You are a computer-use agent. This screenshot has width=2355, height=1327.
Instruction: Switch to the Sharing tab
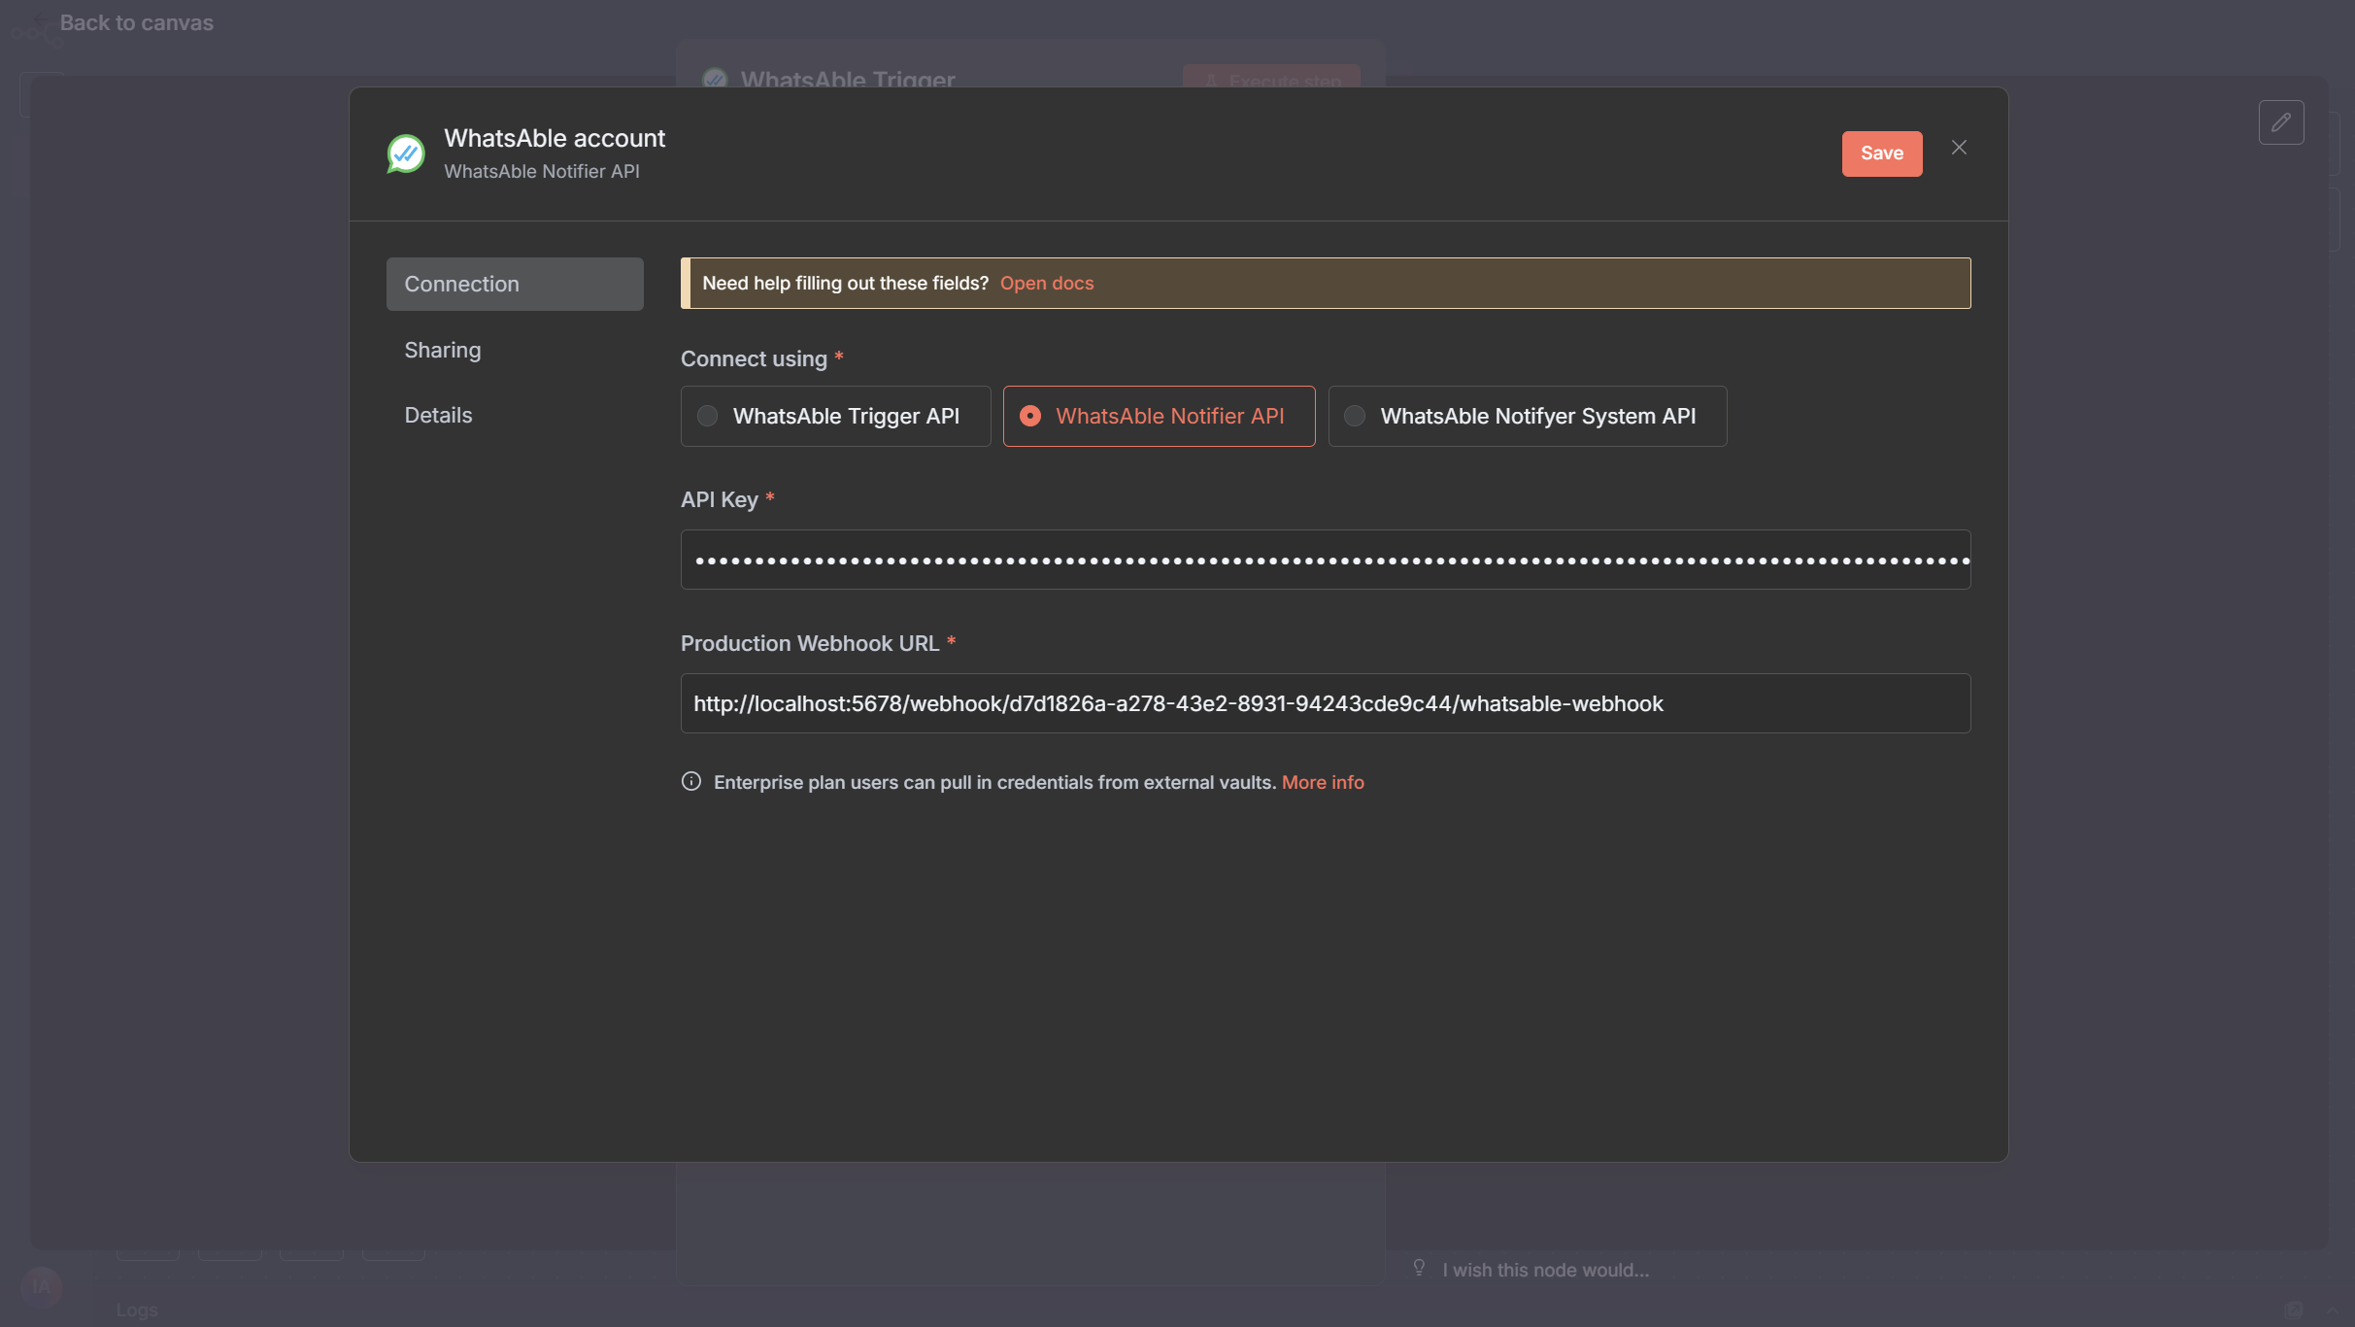pos(443,350)
